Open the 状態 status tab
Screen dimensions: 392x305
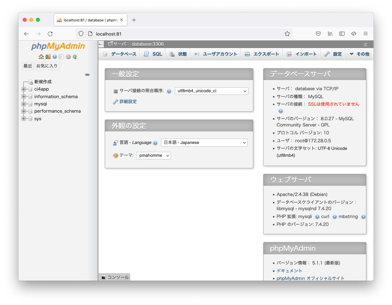(x=178, y=54)
